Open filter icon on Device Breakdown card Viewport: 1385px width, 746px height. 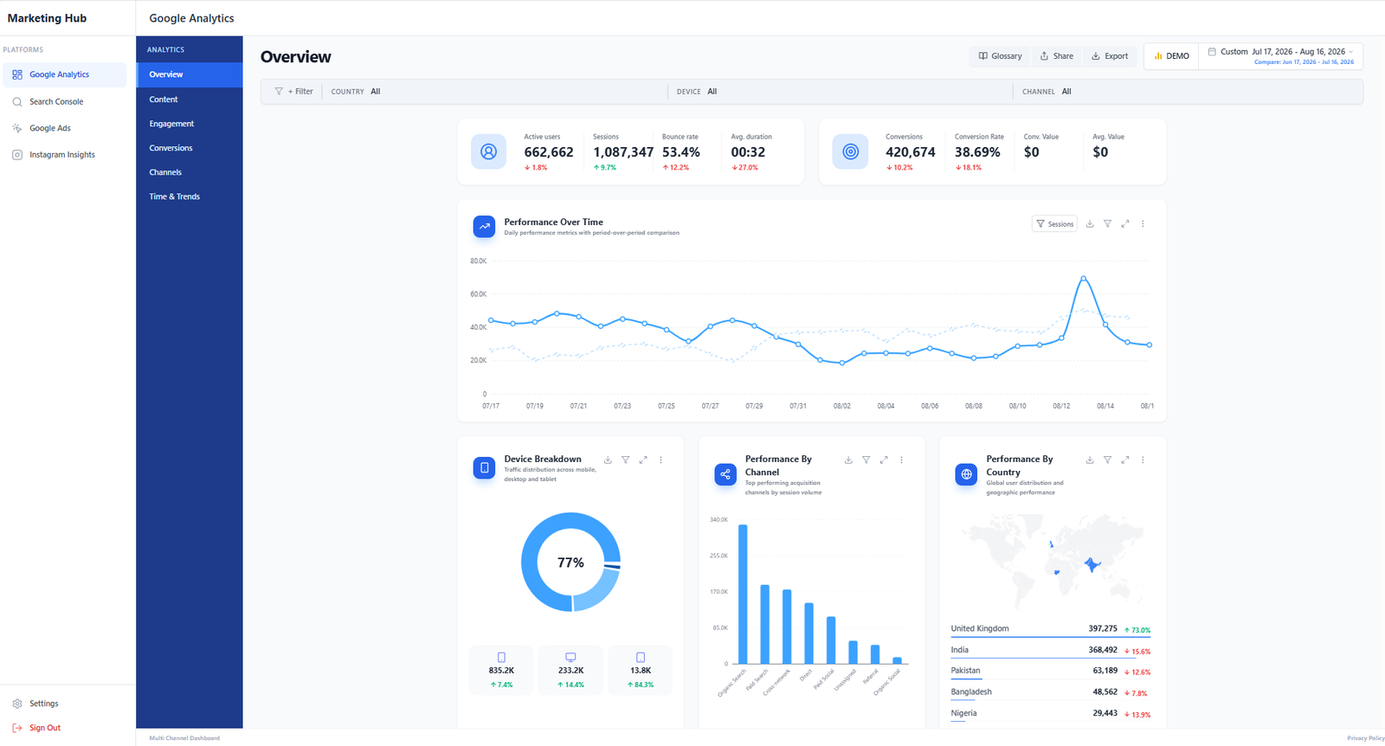click(x=625, y=460)
